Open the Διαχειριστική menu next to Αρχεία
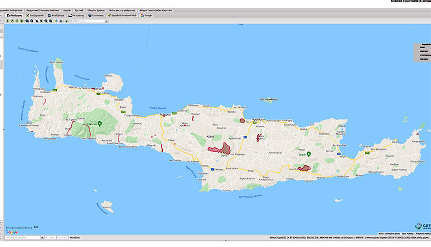Image resolution: width=431 pixels, height=247 pixels. 43,10
